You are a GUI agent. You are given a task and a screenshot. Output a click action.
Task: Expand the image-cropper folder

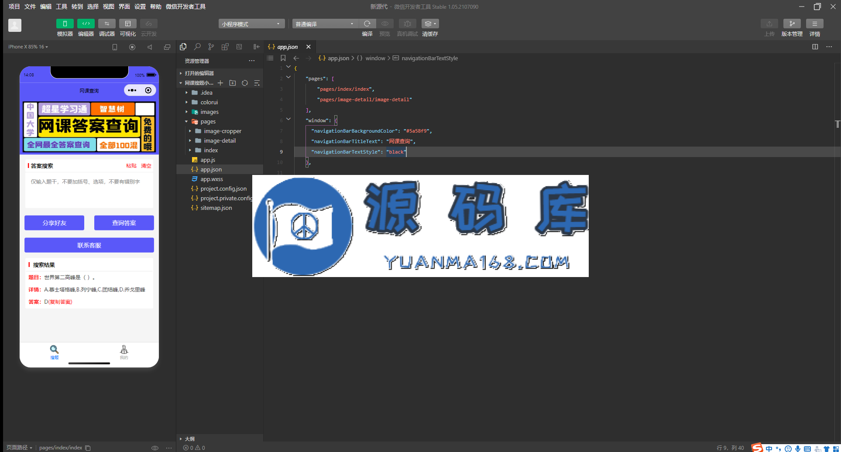[x=220, y=131]
